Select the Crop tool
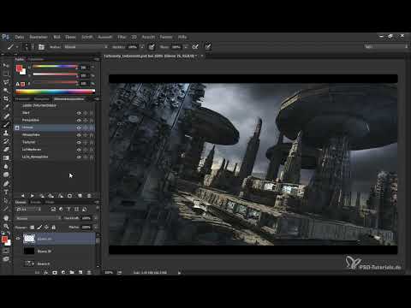 click(x=6, y=99)
